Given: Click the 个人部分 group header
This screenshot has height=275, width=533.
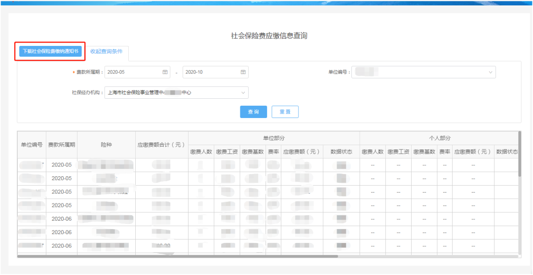Looking at the screenshot, I should point(440,138).
